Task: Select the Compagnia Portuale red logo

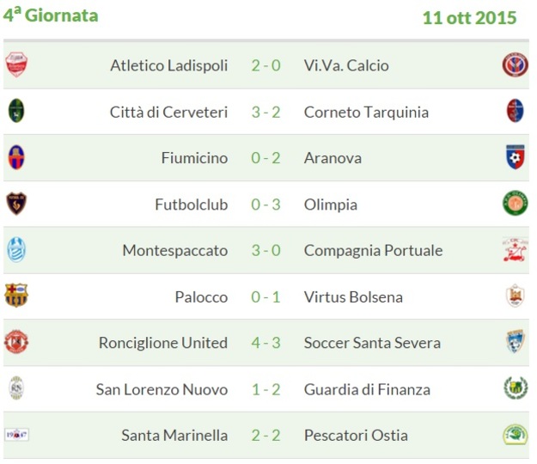Action: pyautogui.click(x=515, y=249)
